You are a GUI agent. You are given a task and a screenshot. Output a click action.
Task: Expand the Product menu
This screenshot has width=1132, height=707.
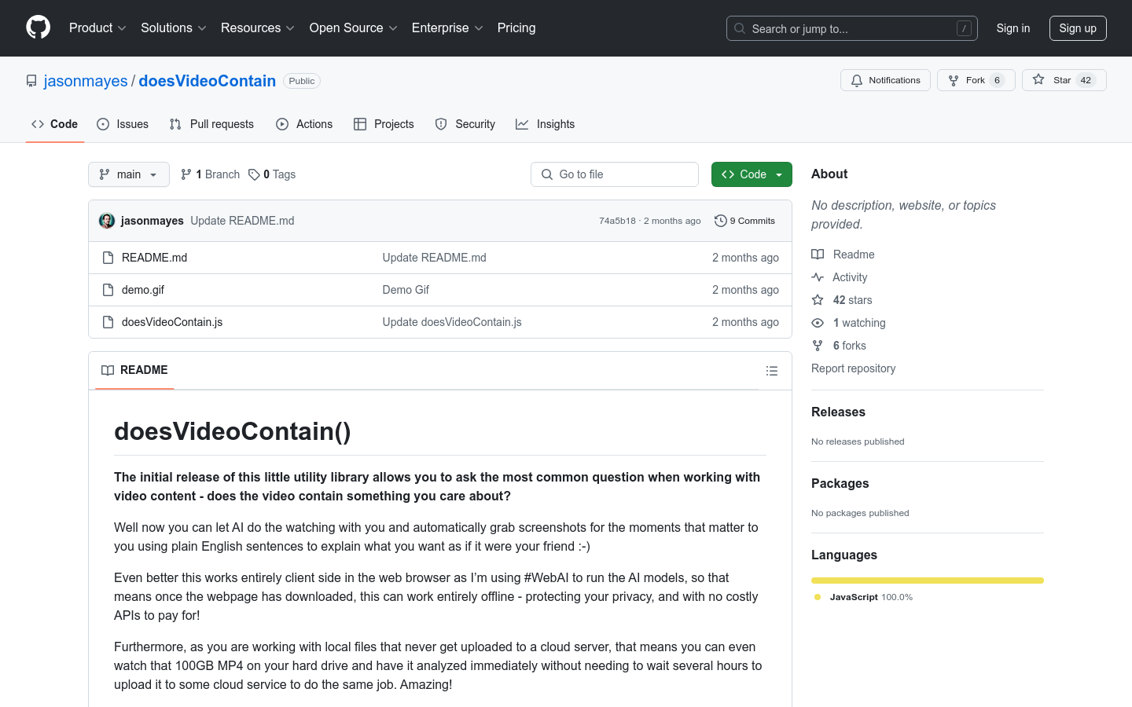pyautogui.click(x=97, y=28)
